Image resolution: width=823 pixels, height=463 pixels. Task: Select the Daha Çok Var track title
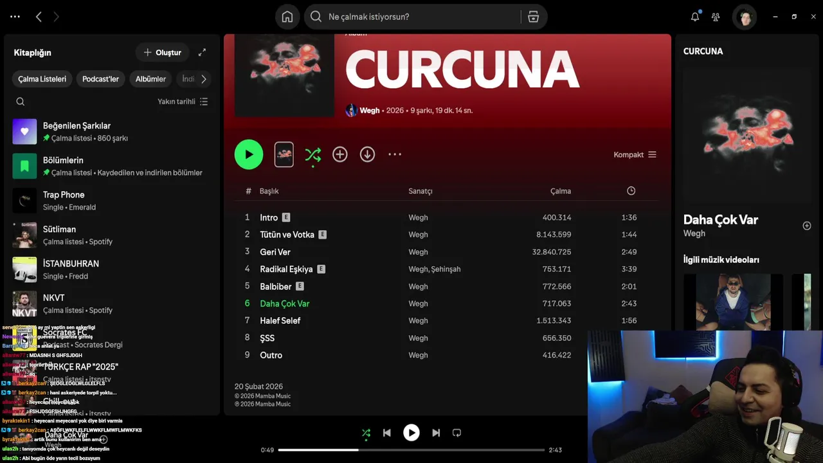tap(285, 304)
